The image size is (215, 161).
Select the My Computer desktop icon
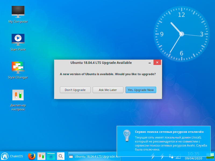18,14
